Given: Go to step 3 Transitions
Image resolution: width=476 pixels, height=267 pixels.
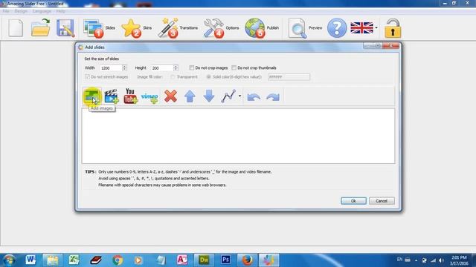Looking at the screenshot, I should click(178, 28).
